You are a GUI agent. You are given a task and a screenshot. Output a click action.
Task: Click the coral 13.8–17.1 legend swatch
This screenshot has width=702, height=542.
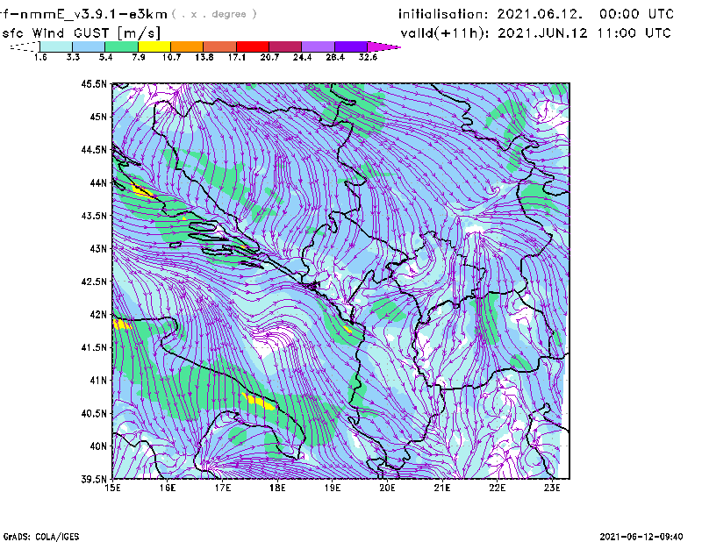click(x=220, y=46)
